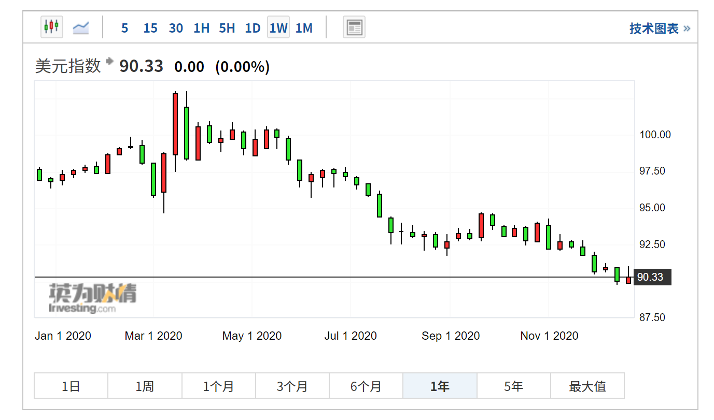
Task: Set chart interval to 30 minutes
Action: point(176,28)
